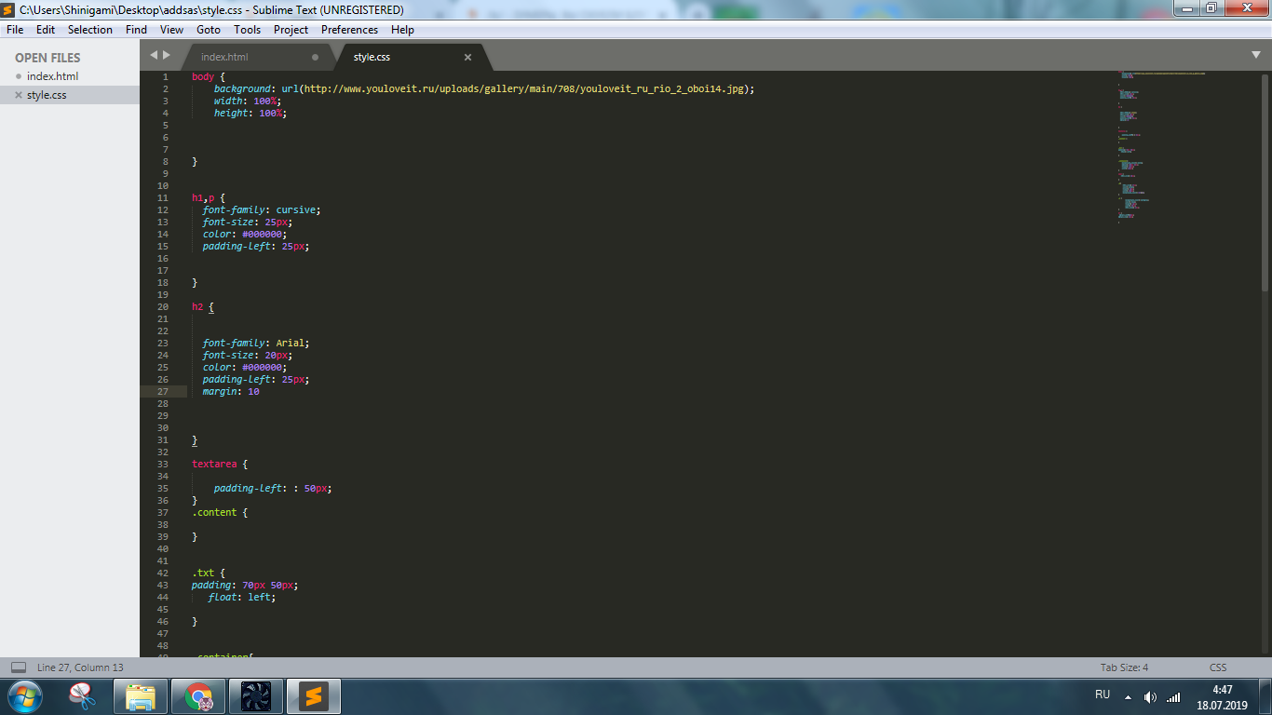Change CSS syntax in status bar
1272x715 pixels.
(1218, 668)
